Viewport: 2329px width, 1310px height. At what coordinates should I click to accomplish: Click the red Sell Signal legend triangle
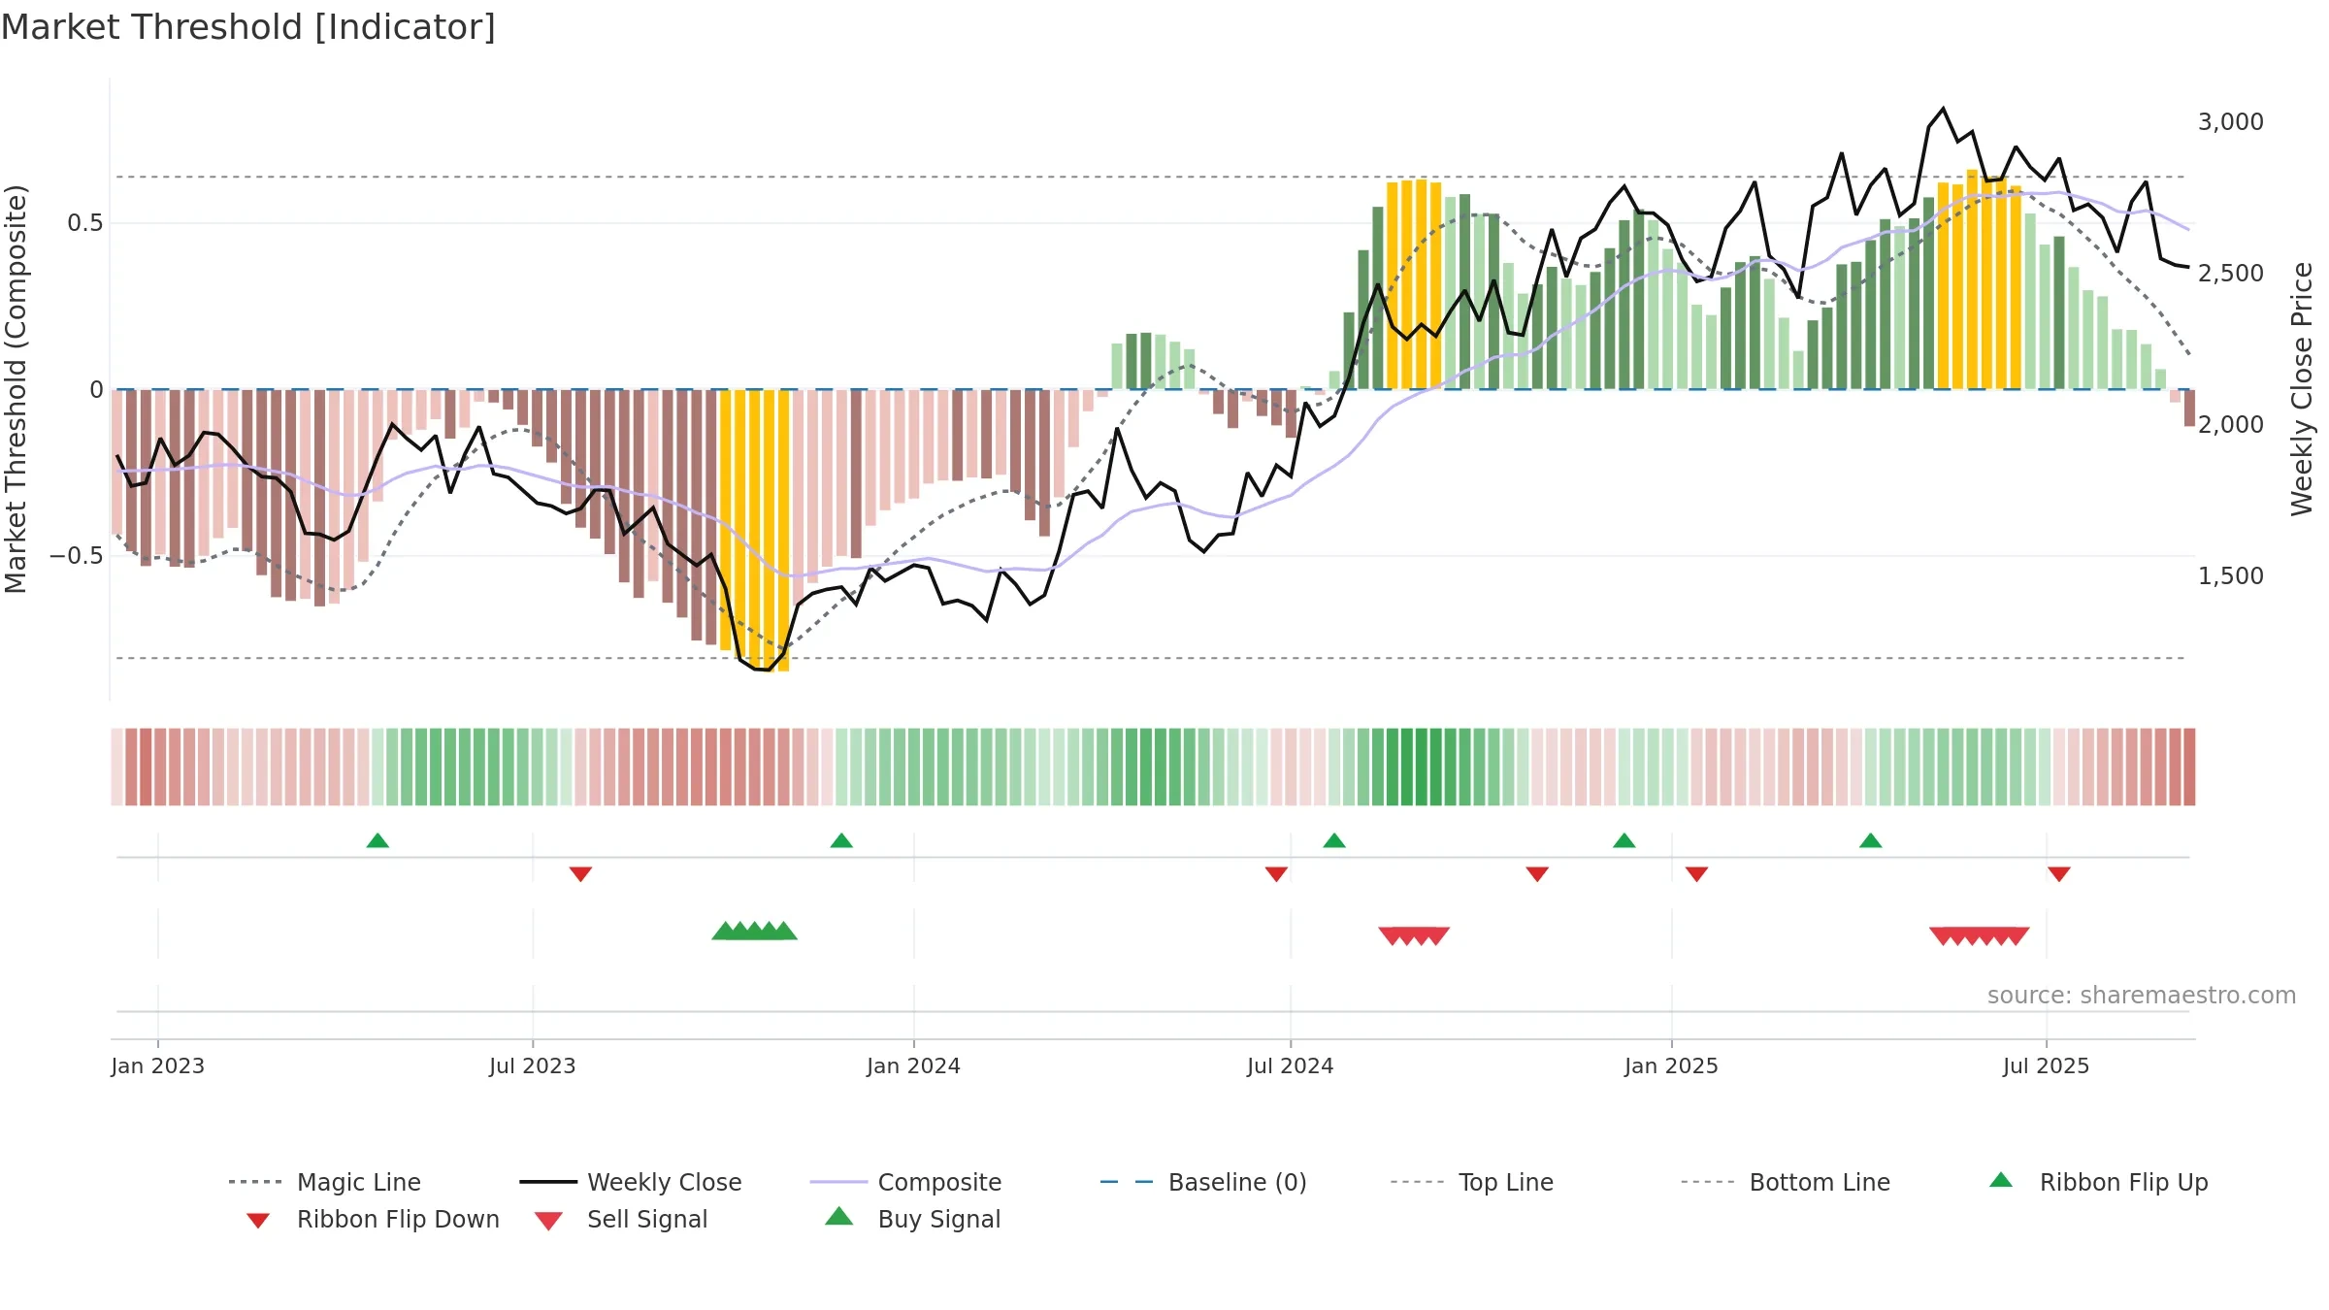548,1221
